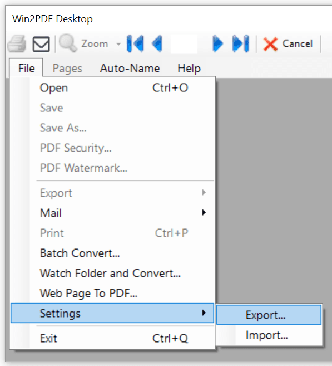Open the File menu
The width and height of the screenshot is (332, 366).
tap(26, 69)
